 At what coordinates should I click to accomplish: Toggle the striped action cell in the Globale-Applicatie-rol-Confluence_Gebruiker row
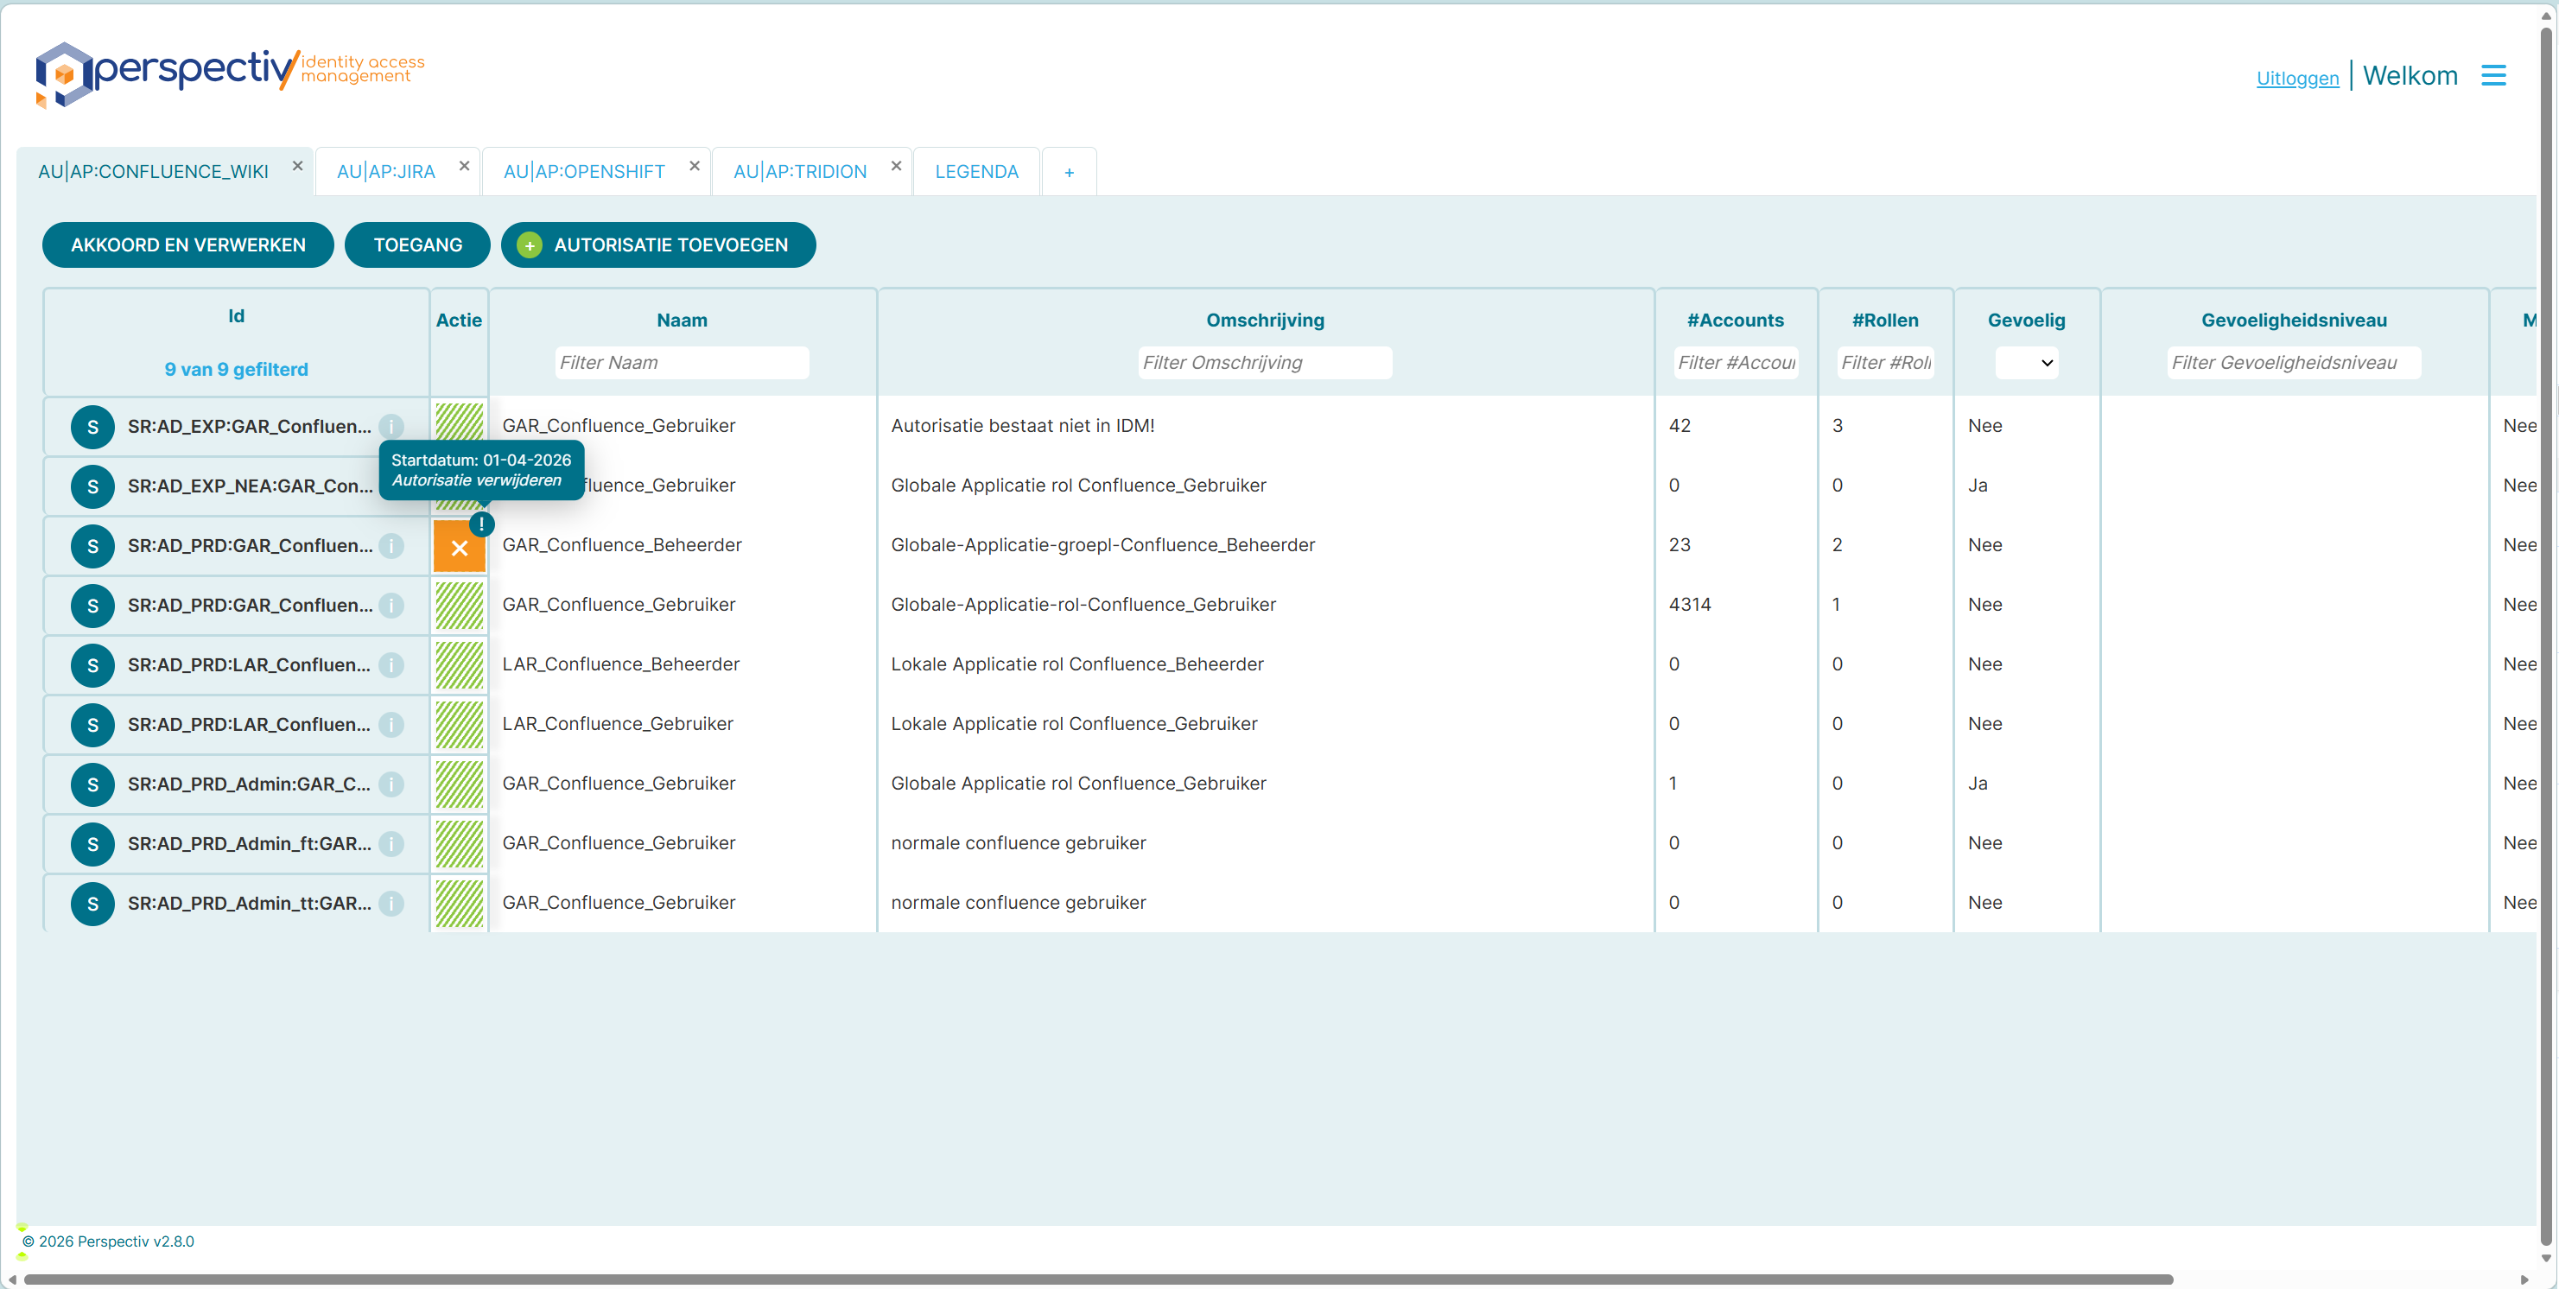coord(459,606)
